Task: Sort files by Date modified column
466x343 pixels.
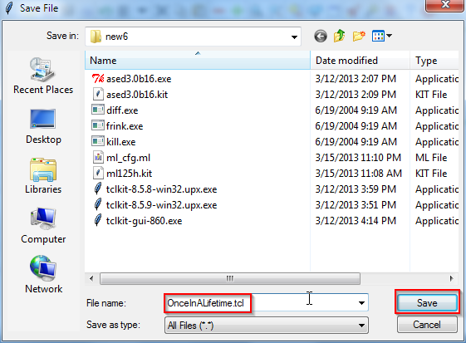Action: click(x=361, y=61)
